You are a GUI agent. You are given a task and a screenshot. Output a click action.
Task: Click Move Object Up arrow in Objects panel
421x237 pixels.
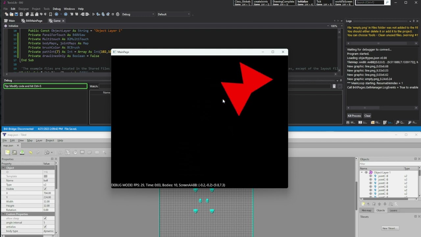click(x=379, y=204)
